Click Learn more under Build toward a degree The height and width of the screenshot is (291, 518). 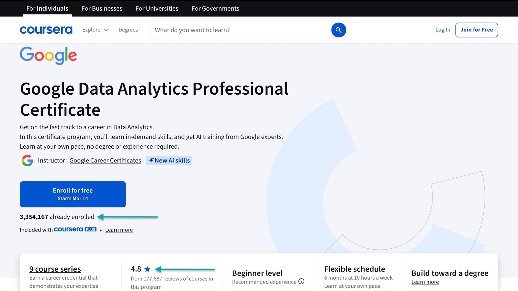pos(425,282)
